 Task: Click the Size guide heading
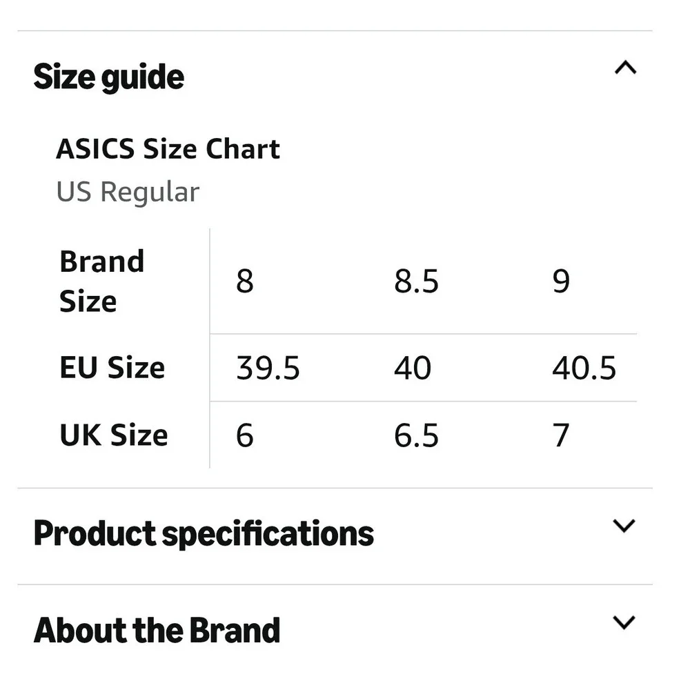pyautogui.click(x=109, y=77)
